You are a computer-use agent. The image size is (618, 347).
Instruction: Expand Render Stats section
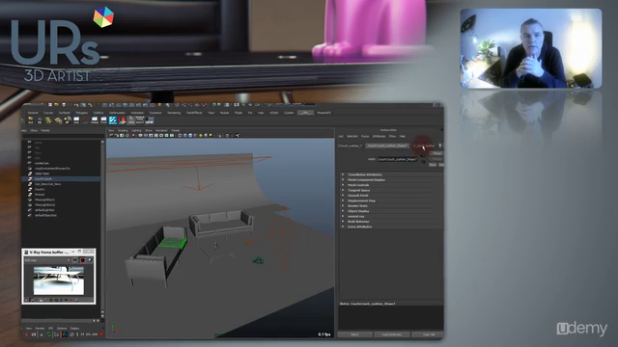tap(343, 205)
